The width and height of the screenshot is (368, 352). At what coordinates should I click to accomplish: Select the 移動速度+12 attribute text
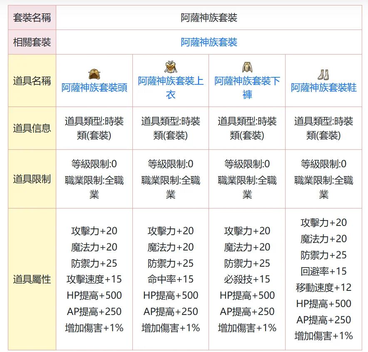(x=323, y=288)
